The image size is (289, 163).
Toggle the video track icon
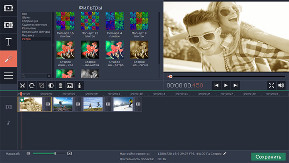click(8, 107)
